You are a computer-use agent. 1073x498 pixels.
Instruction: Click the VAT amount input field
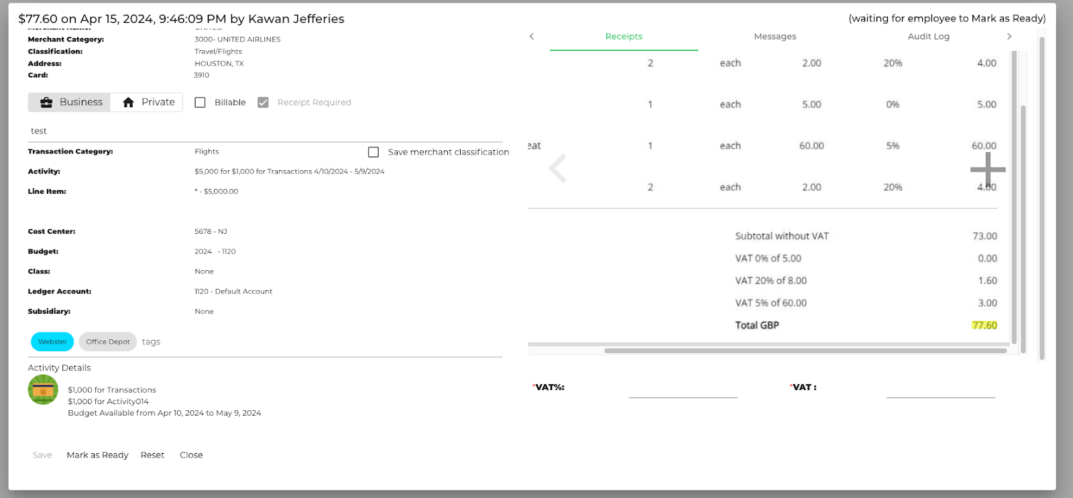[x=940, y=388]
